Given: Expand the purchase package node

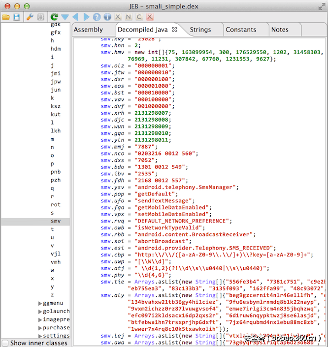Looking at the screenshot, I should [x=40, y=328].
